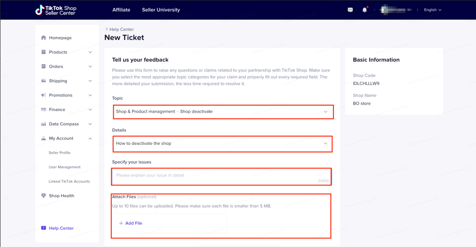Click Add File to attach files
This screenshot has height=247, width=476.
click(131, 223)
